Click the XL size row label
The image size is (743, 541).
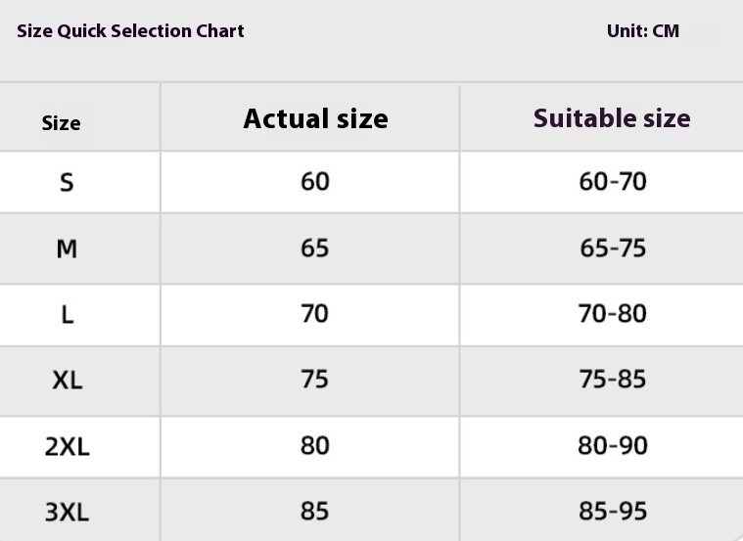pos(67,381)
